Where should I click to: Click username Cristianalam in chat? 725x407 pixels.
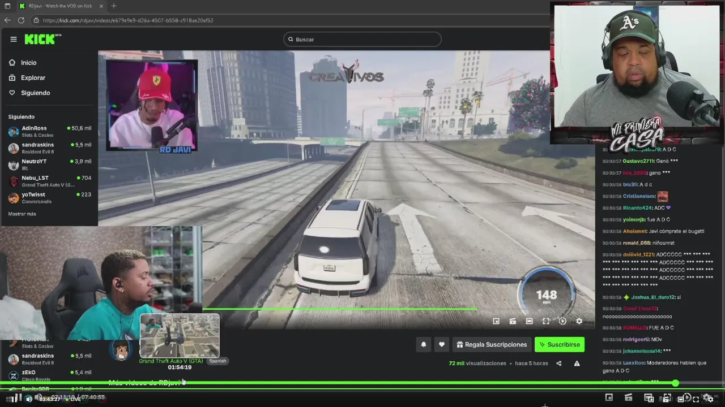click(639, 196)
